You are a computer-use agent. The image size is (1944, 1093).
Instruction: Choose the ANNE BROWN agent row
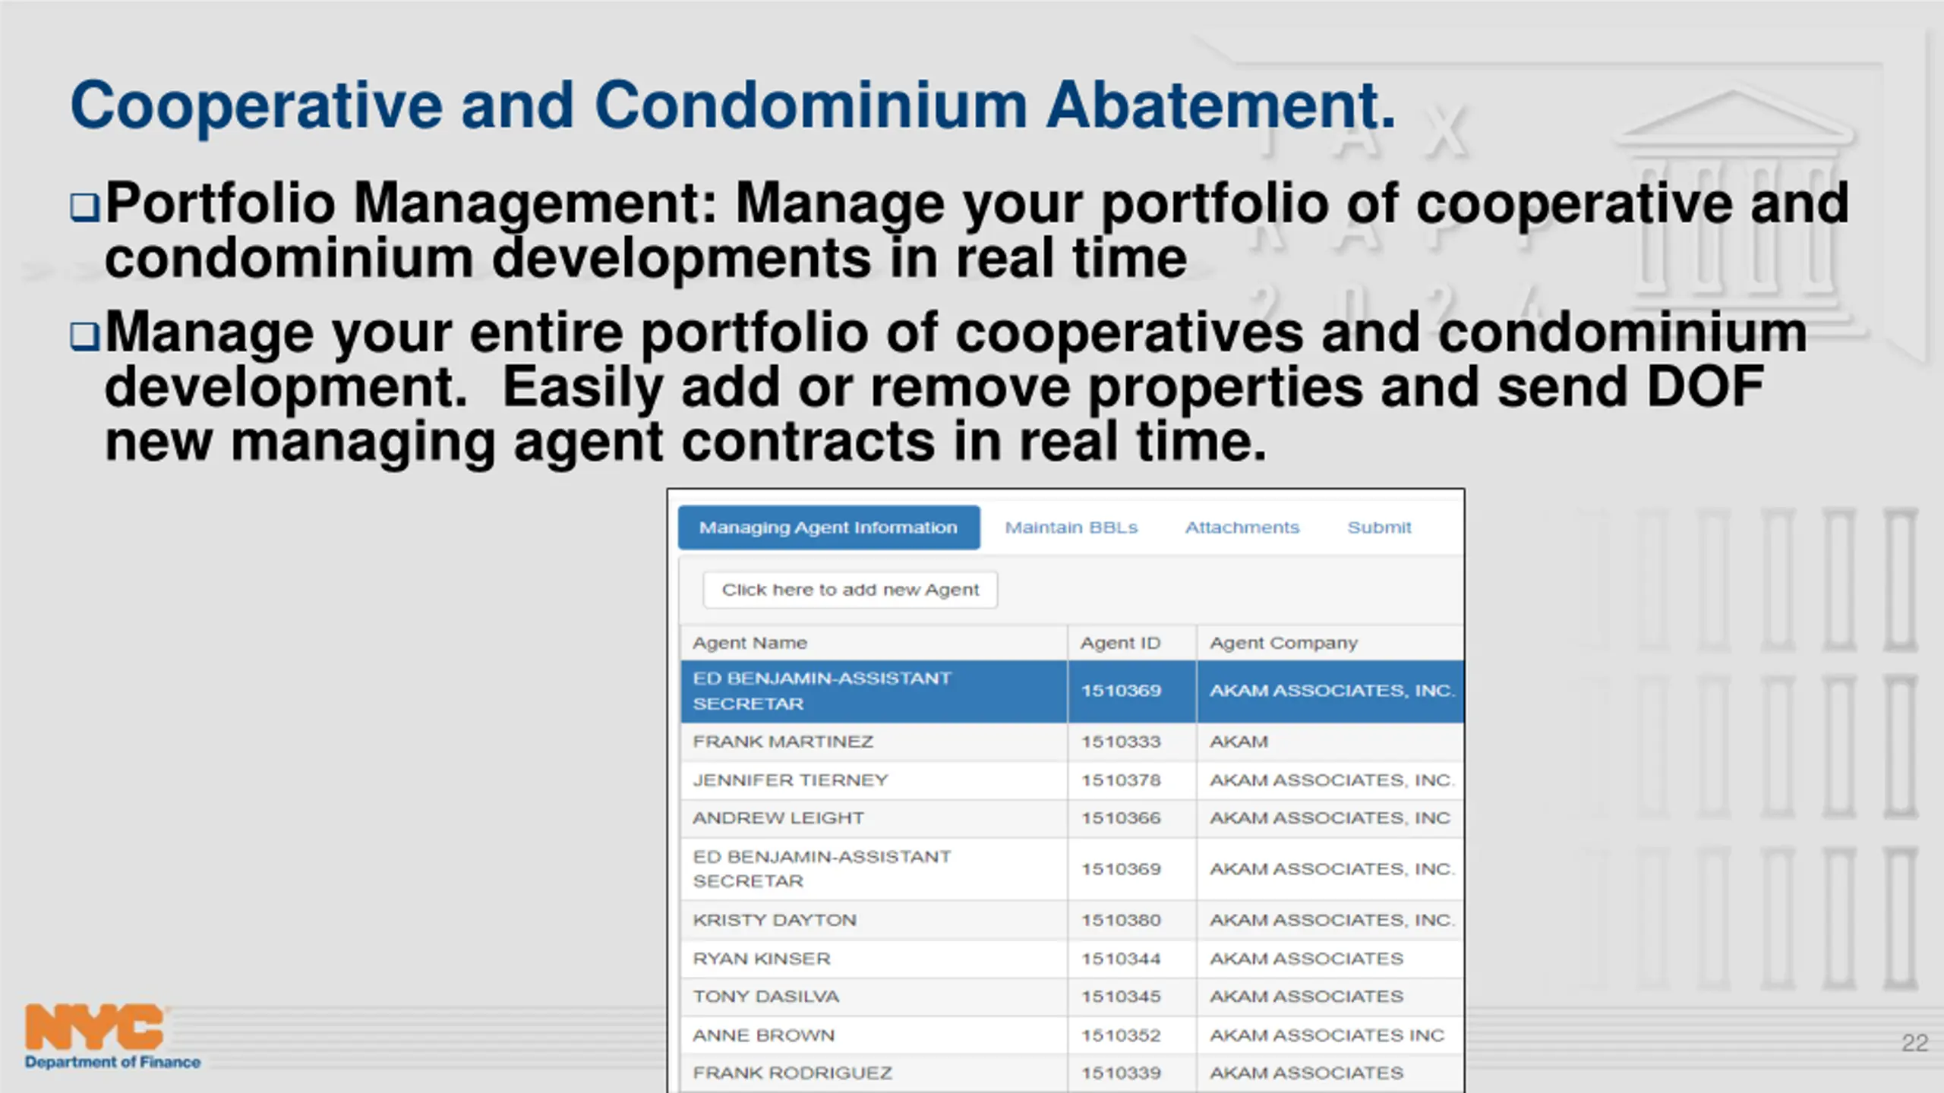click(x=763, y=1035)
